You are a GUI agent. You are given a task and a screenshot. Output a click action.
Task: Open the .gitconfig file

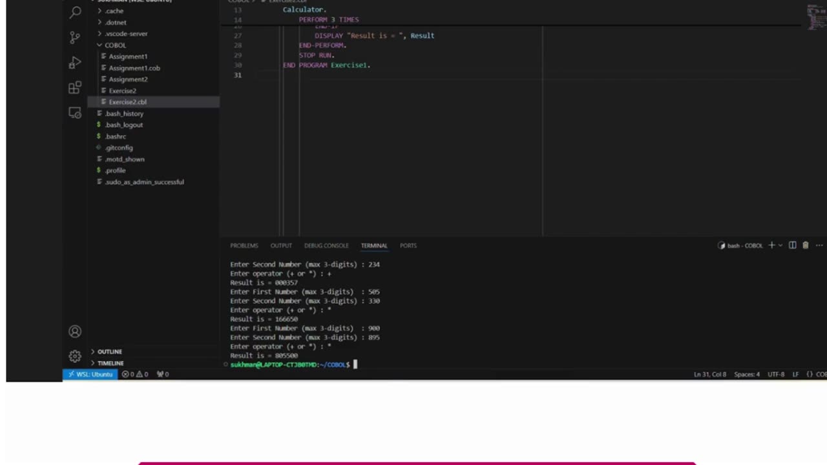[118, 148]
